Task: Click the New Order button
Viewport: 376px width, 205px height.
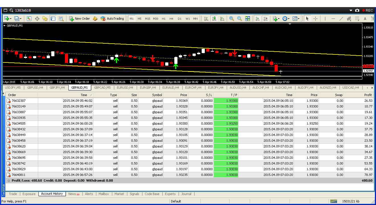Action: coord(79,19)
